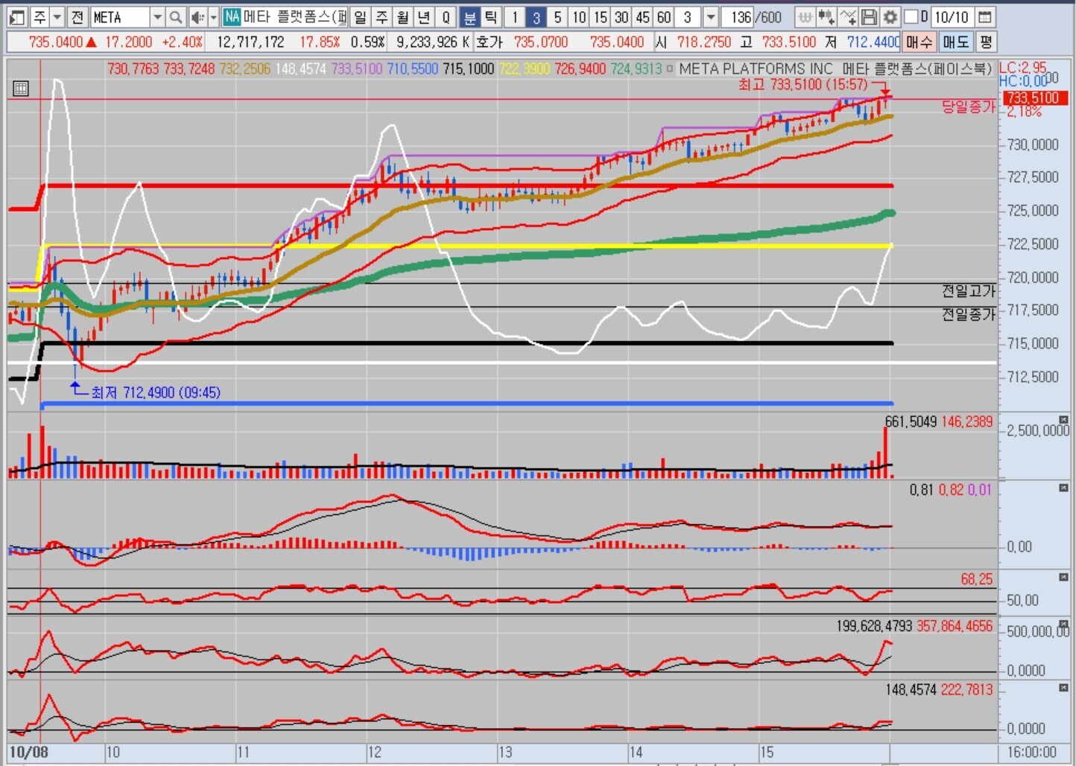Click the 최저 712.4900 (09:45) label

click(x=155, y=392)
